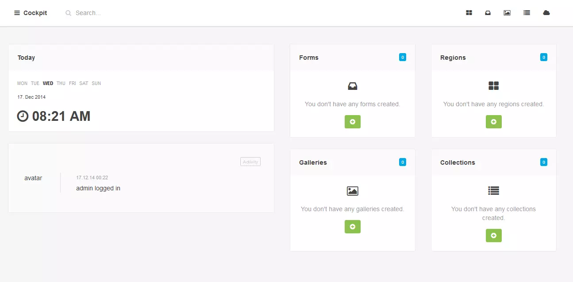Click the cloud icon in the top toolbar
The image size is (573, 282).
tap(546, 13)
